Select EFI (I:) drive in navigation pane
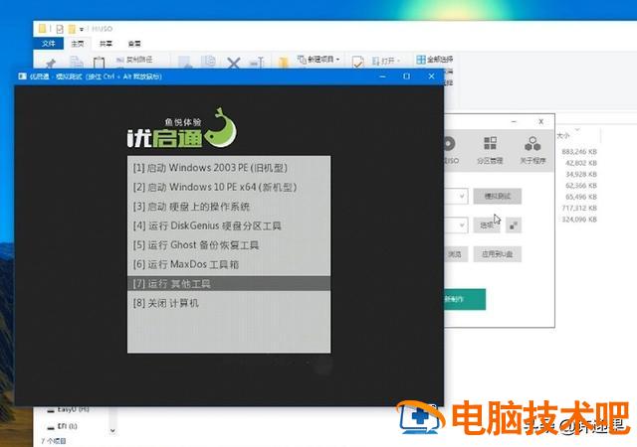 click(63, 426)
